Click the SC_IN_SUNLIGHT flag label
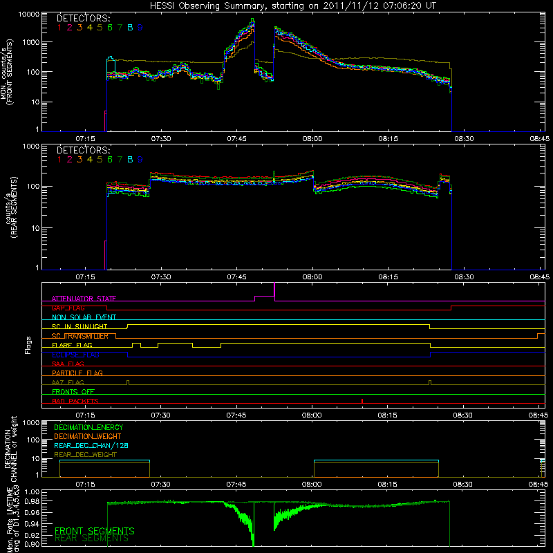Viewport: 553px width, 553px height. point(79,326)
